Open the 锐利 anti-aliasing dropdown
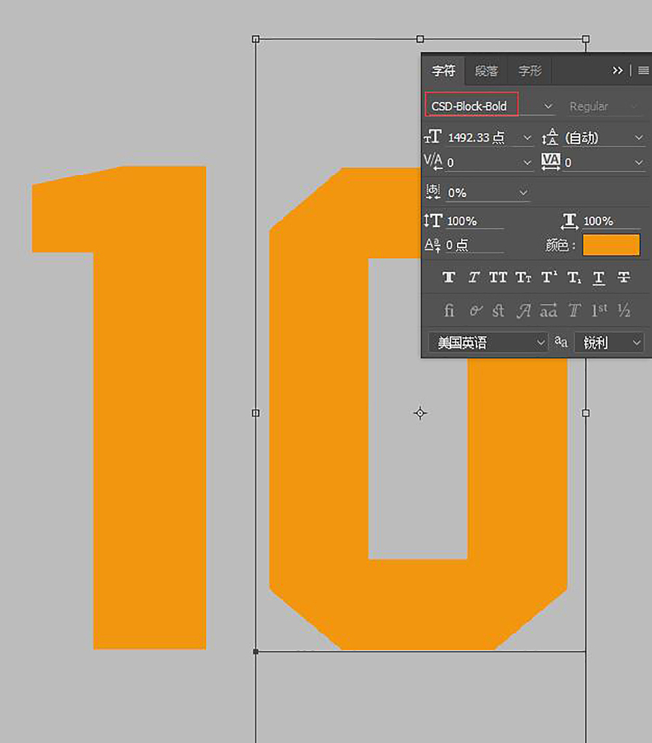Viewport: 652px width, 743px height. 609,342
